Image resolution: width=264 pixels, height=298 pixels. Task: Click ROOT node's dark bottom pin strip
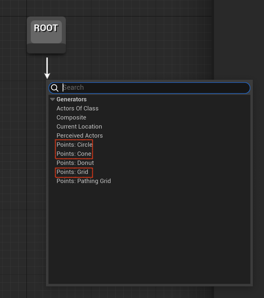coord(46,48)
